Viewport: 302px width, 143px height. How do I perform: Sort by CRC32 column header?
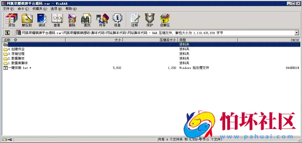coord(269,40)
